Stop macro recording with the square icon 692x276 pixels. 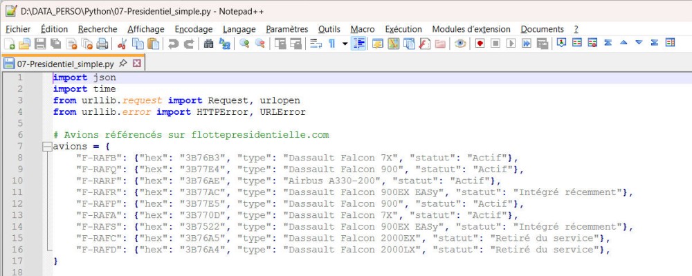click(495, 43)
